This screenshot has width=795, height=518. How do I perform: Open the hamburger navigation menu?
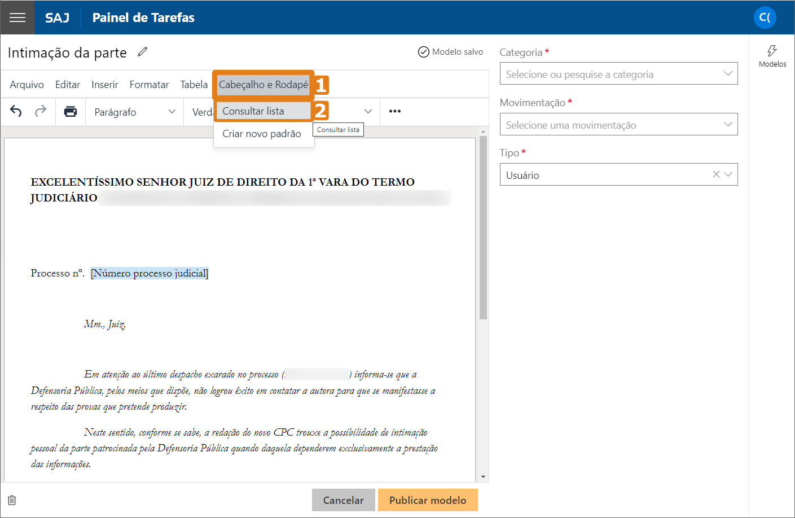(x=17, y=17)
